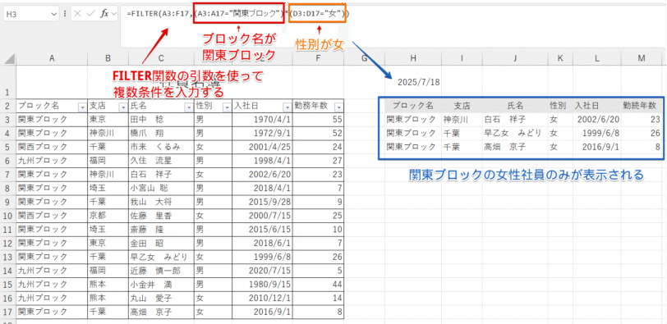Click cell 佐藤 里香 in row 10
This screenshot has height=324, width=667.
click(x=161, y=216)
